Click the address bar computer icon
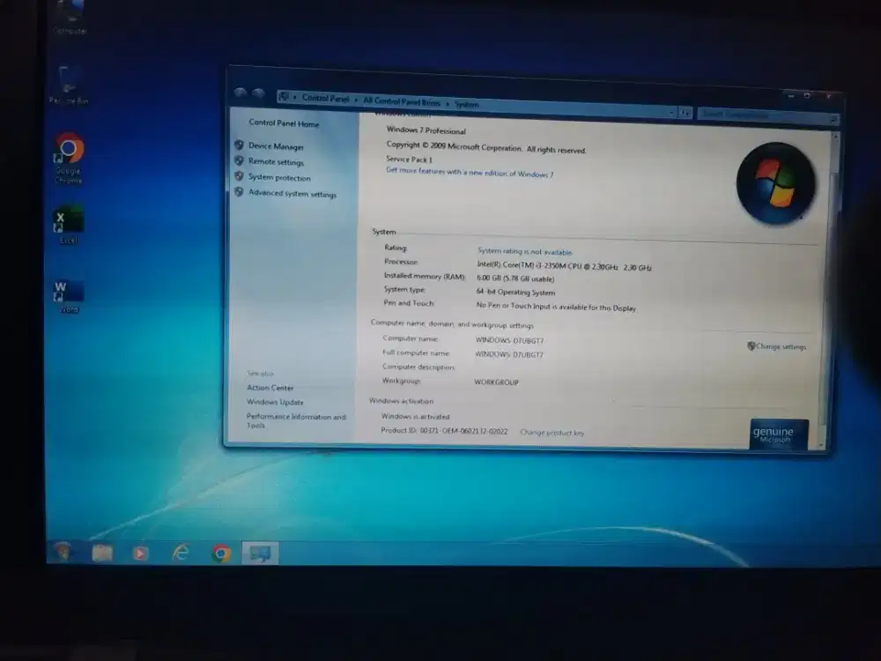881x661 pixels. 284,97
